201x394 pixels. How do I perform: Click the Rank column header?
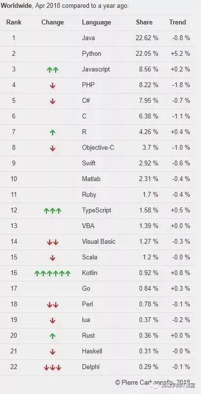click(14, 22)
